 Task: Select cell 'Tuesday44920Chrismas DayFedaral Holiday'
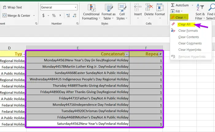(x=78, y=111)
